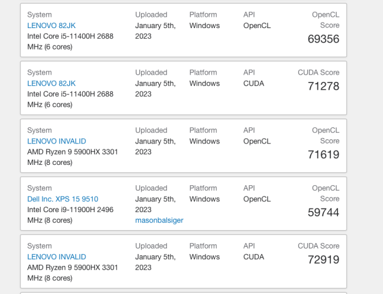
Task: Click the CUDA Score label above 71278
Action: 318,72
